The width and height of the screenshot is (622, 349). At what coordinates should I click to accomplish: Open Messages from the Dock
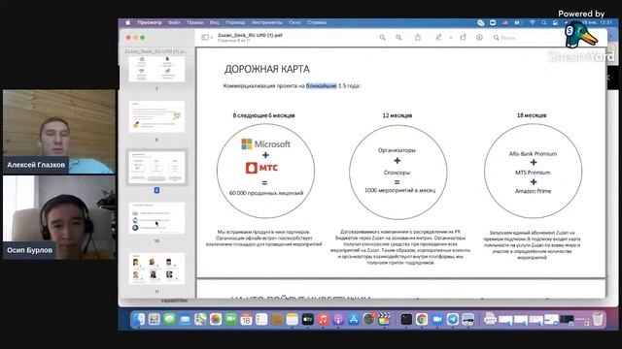[x=169, y=319]
